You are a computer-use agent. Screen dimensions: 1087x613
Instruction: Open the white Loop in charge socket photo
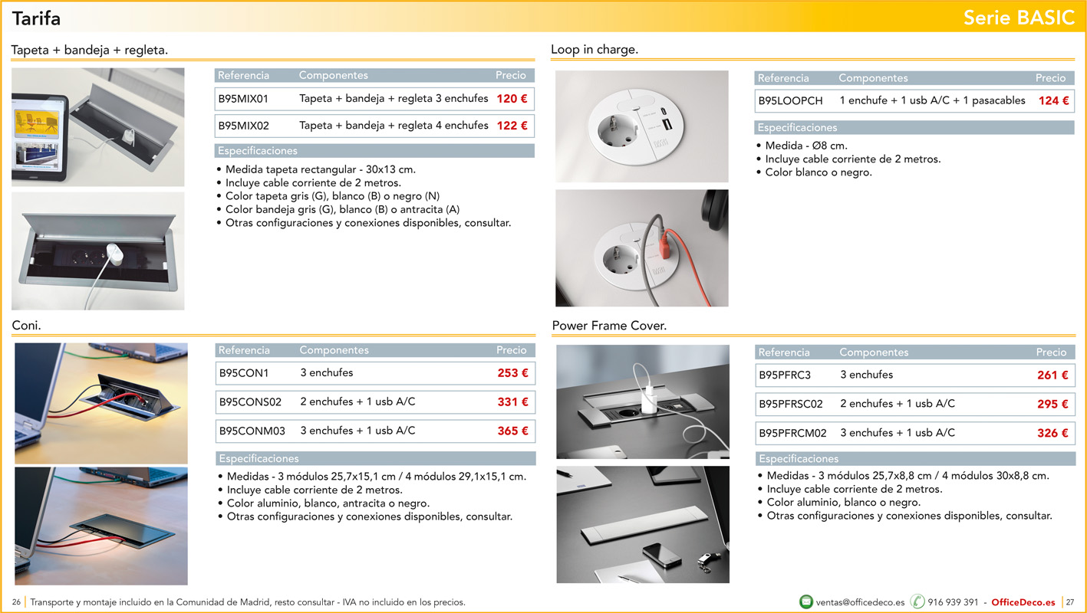642,126
